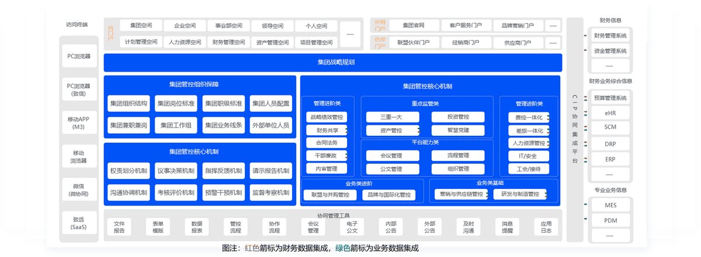
Task: Click 干部廉政
Action: tap(327, 156)
